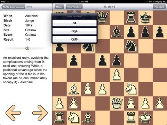
Task: Select the black queen on d8
Action: (x=103, y=17)
